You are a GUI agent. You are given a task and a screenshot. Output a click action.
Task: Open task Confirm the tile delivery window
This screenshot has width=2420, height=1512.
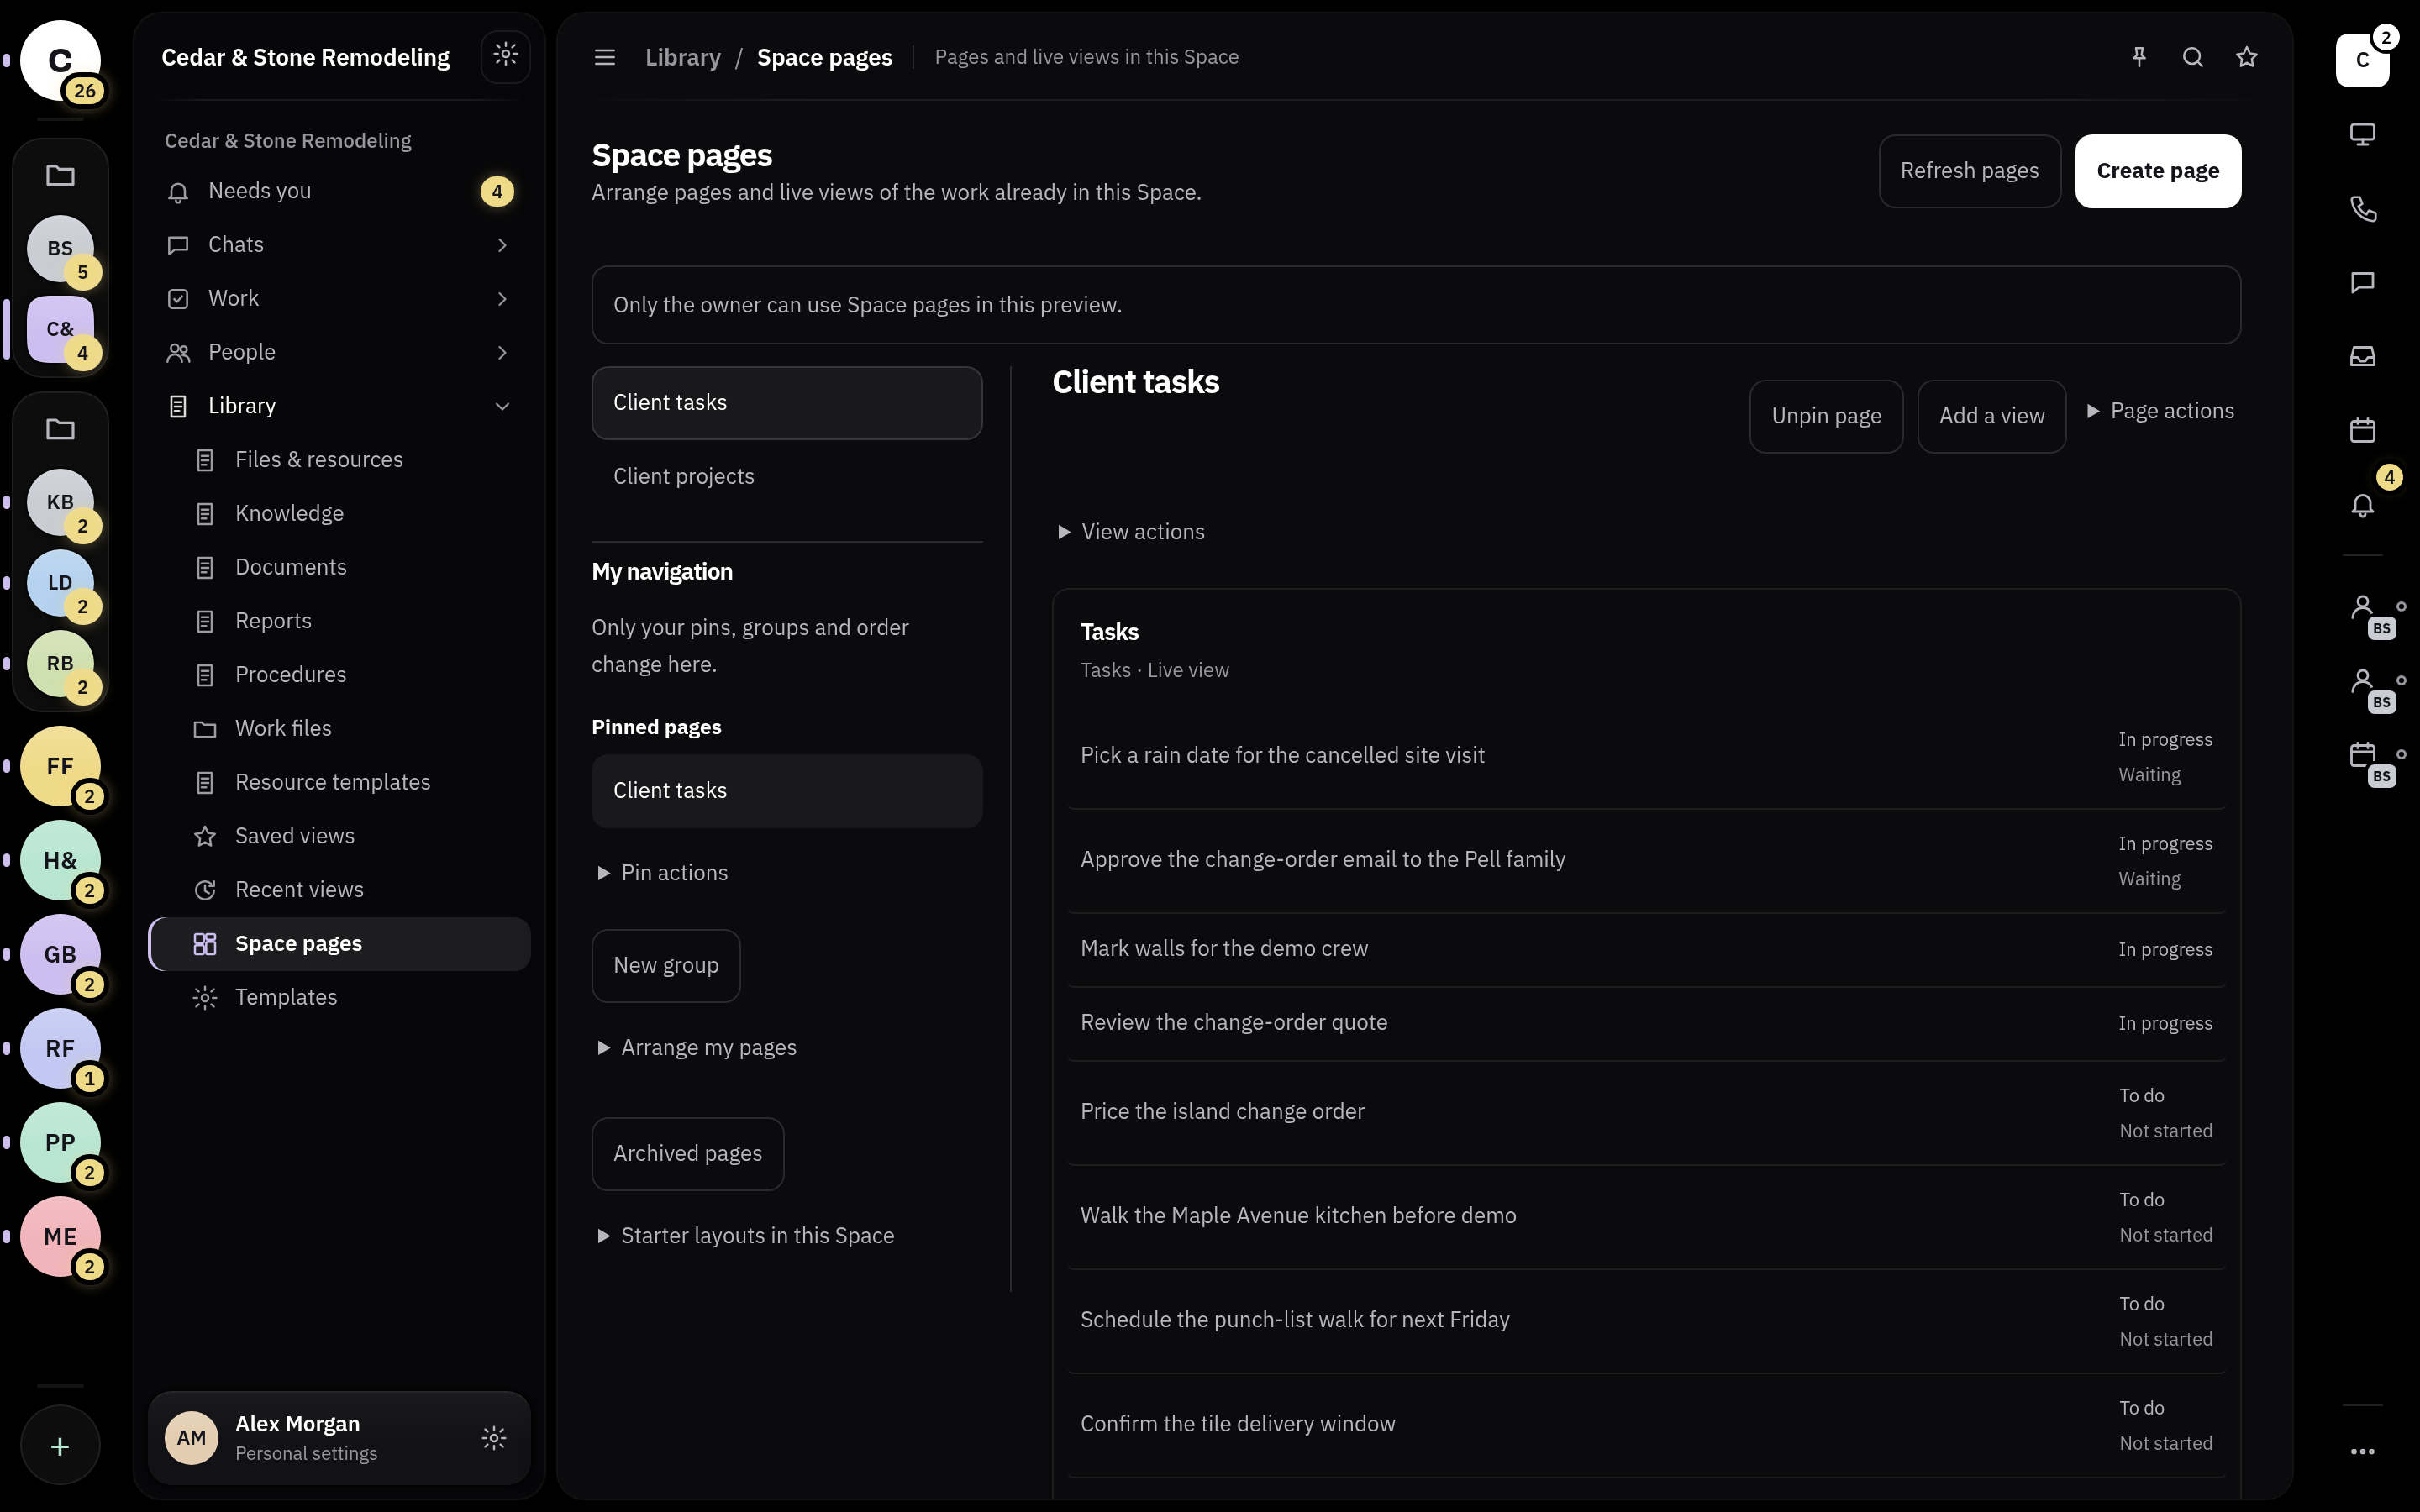point(1646,1425)
